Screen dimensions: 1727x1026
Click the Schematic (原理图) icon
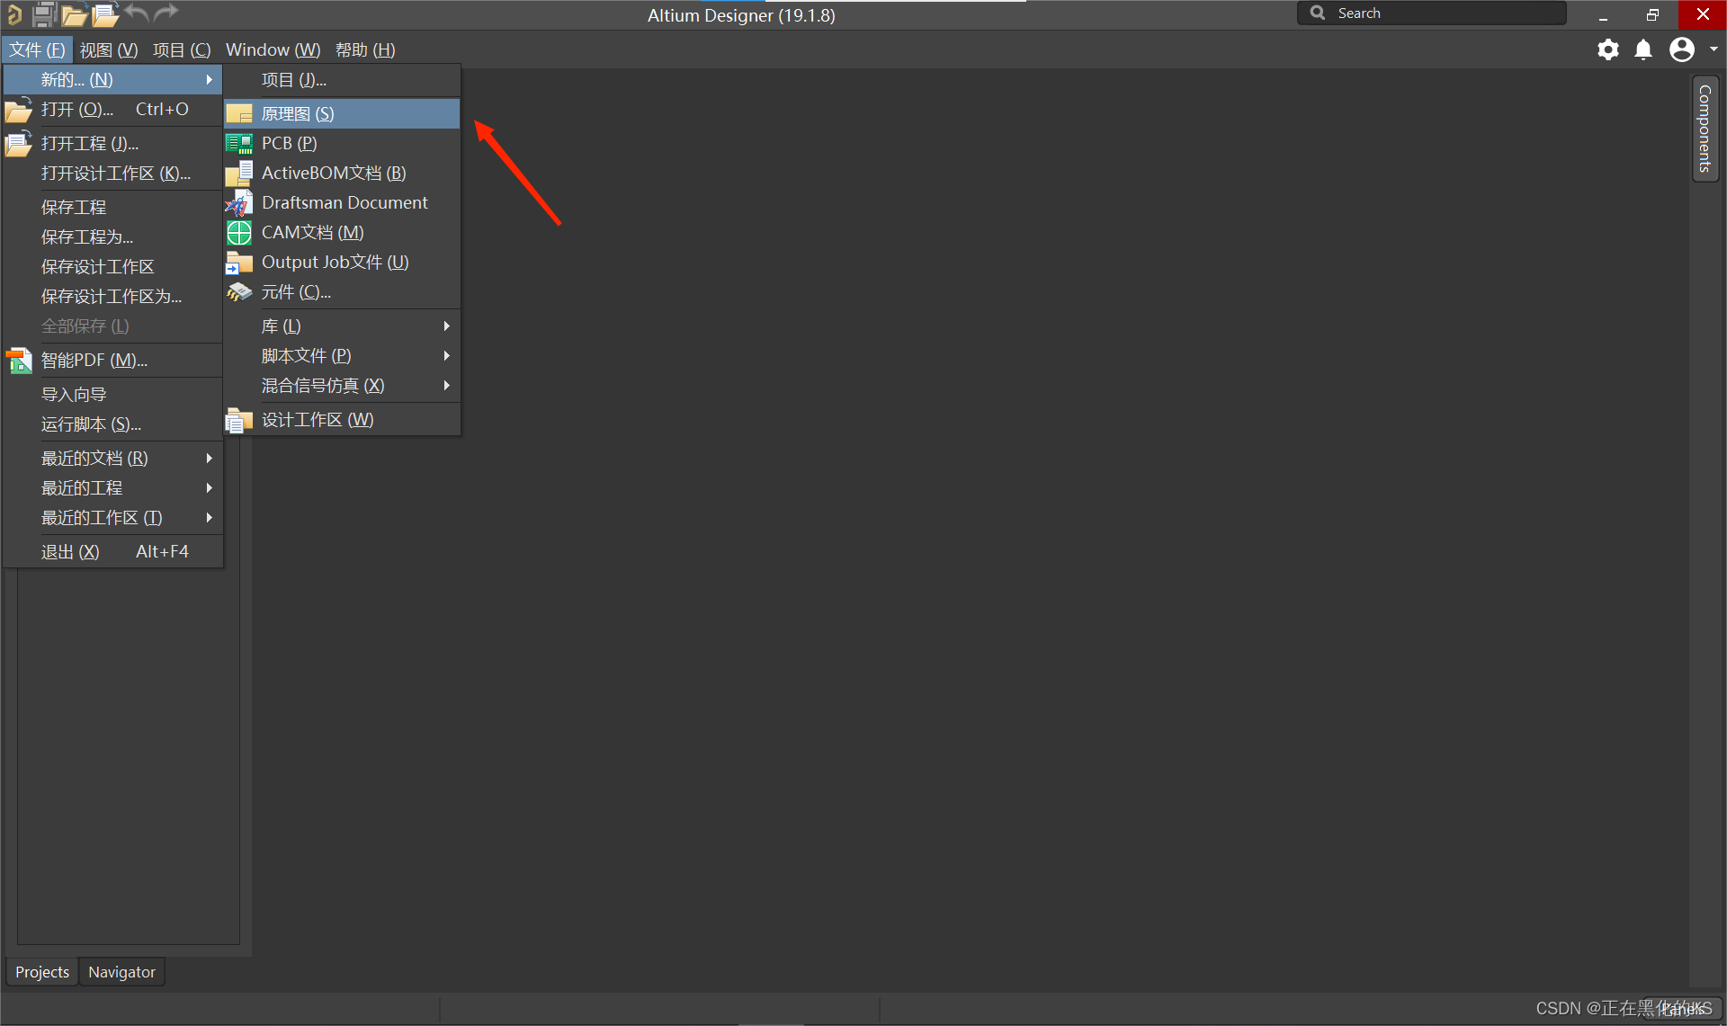(x=239, y=114)
